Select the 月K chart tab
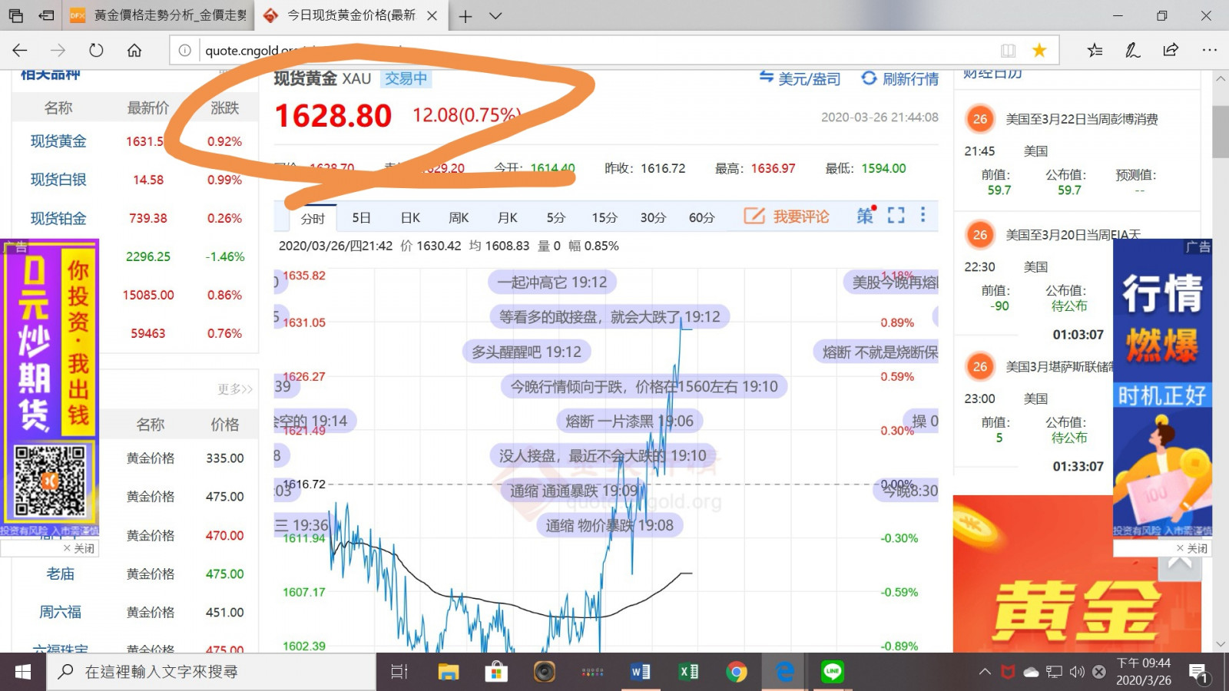This screenshot has height=691, width=1229. (x=507, y=218)
